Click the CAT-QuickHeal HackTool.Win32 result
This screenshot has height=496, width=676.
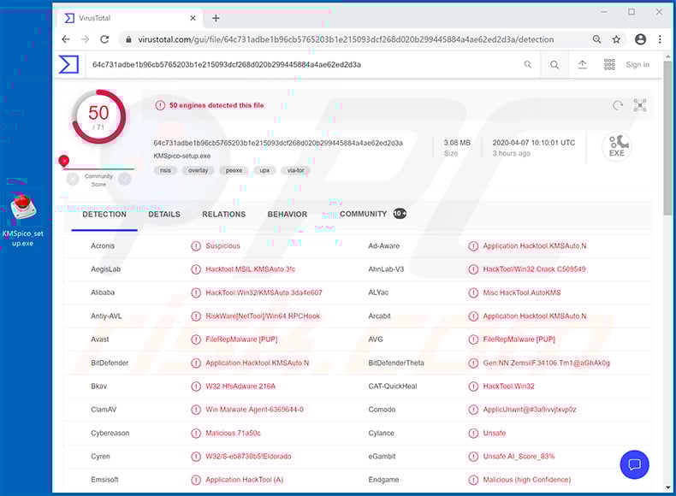tap(508, 387)
